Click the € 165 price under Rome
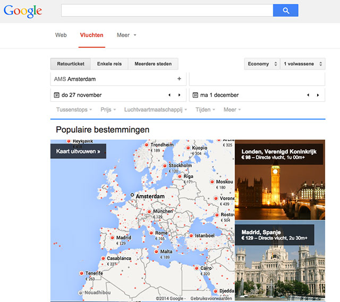 click(x=160, y=239)
